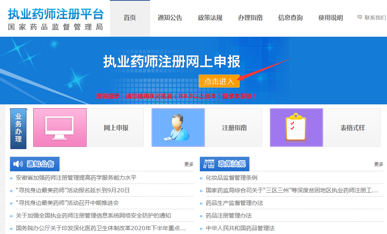Click the pink monitor 网上申报 icon
Screen dimensions: 387x234
pos(60,127)
